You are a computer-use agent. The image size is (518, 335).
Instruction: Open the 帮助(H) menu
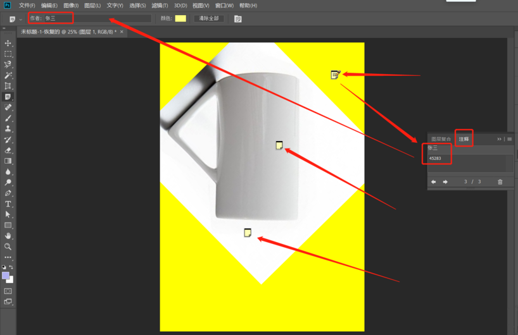point(248,6)
